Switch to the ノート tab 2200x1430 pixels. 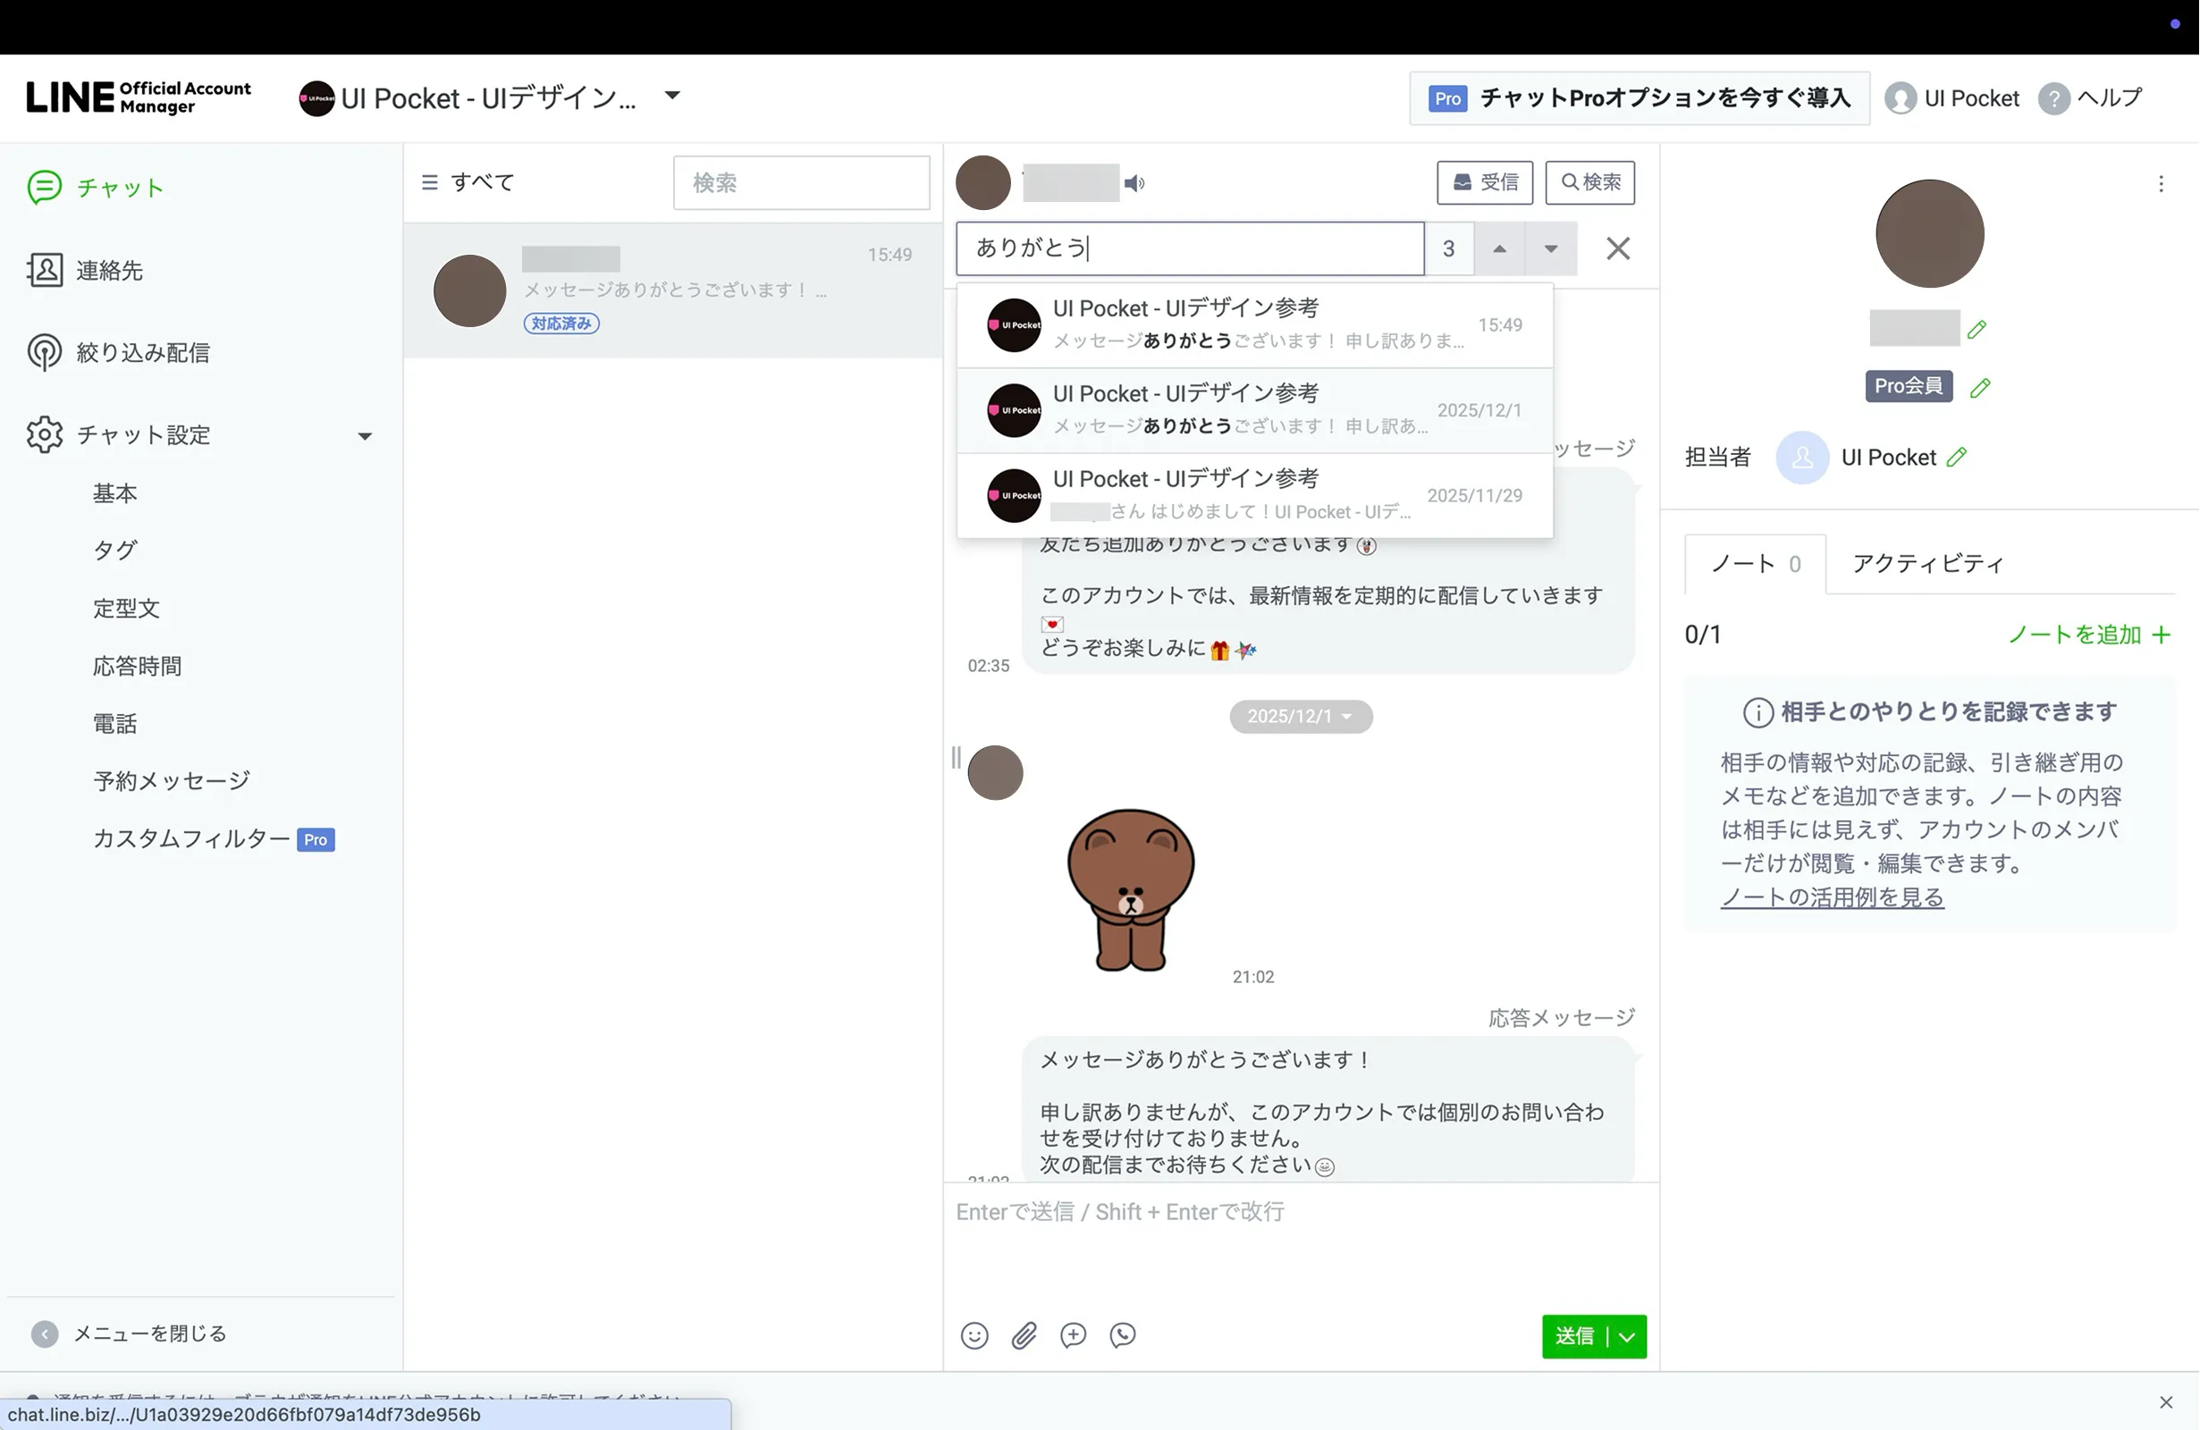[1755, 564]
